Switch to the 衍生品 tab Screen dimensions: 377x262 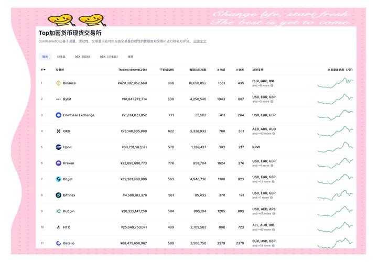61,57
